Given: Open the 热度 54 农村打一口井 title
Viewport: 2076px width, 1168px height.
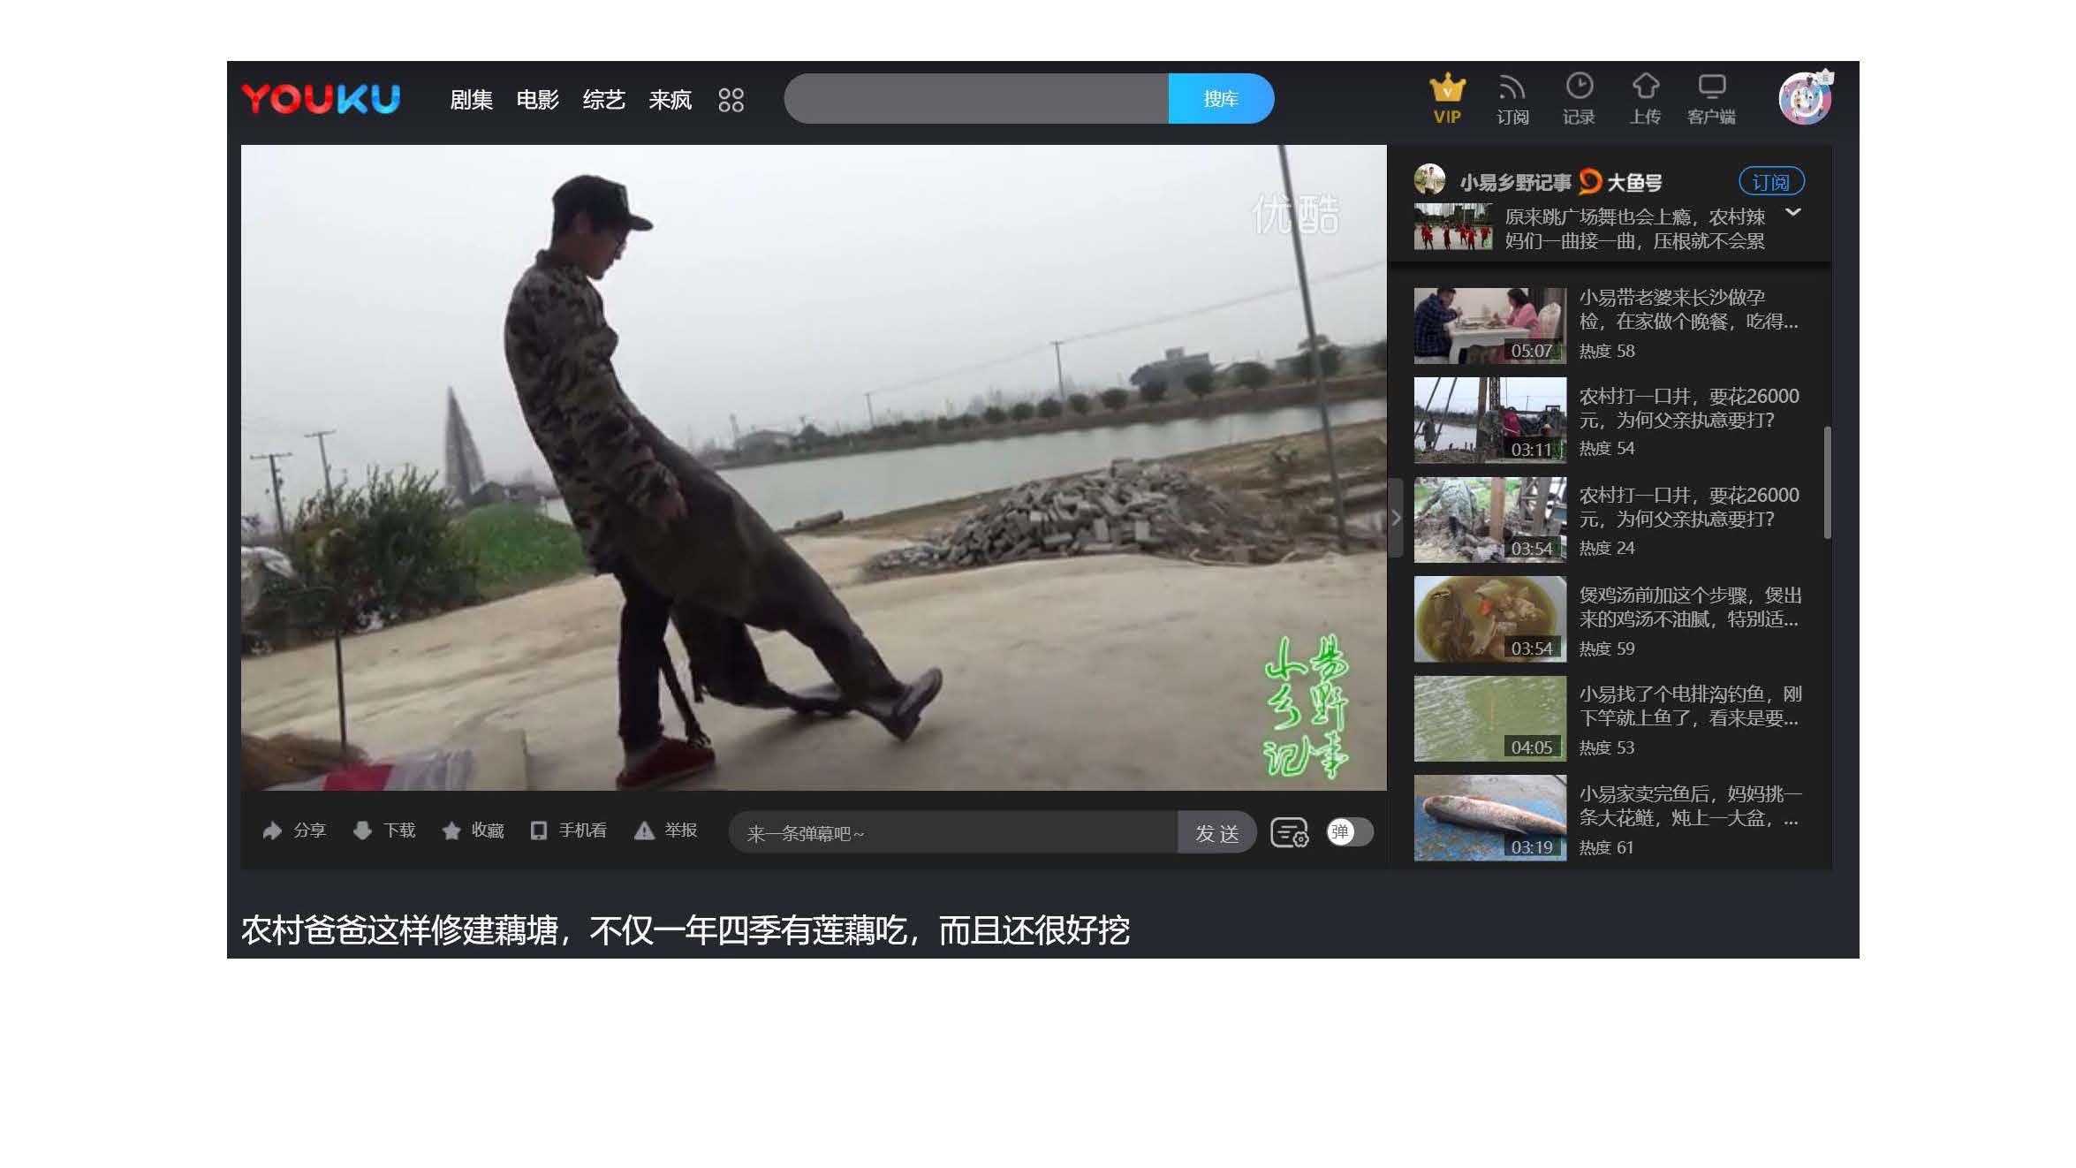Looking at the screenshot, I should (x=1689, y=408).
